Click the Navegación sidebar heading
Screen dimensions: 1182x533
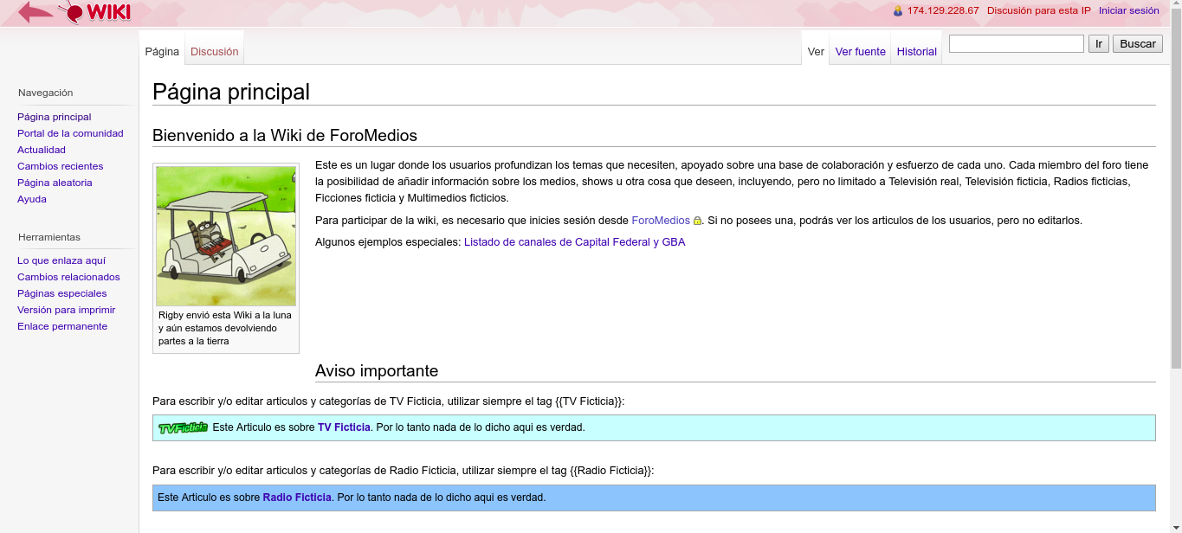coord(46,93)
